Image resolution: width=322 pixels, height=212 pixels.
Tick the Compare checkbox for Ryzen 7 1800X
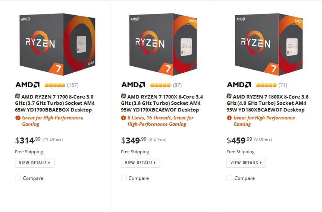230,178
